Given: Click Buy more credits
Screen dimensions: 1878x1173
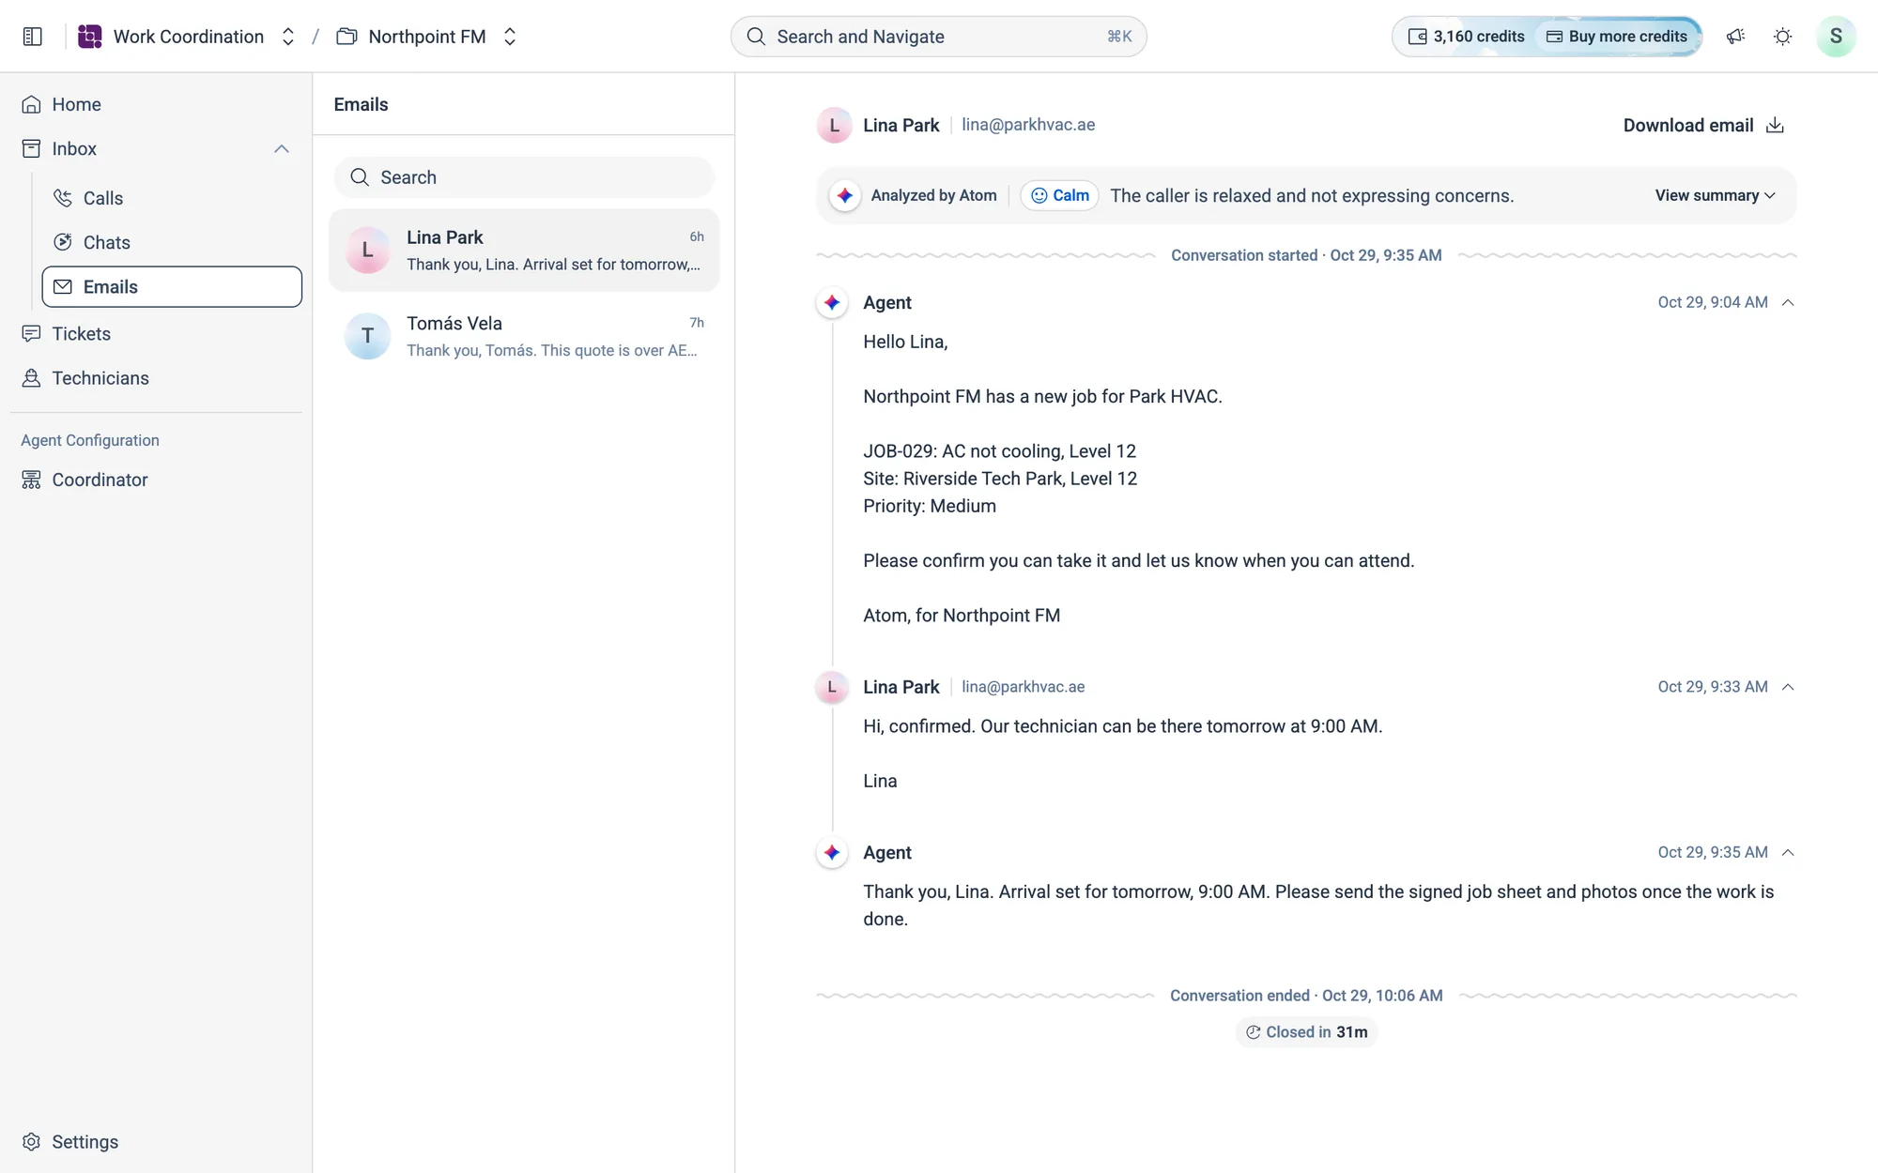Looking at the screenshot, I should tap(1617, 37).
